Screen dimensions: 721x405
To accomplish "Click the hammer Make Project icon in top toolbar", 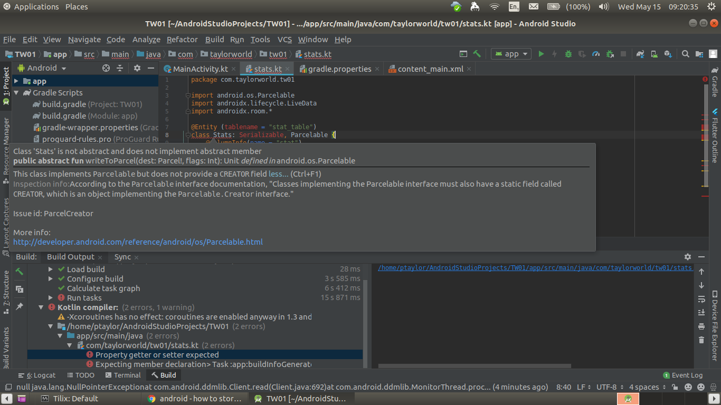I will [477, 54].
